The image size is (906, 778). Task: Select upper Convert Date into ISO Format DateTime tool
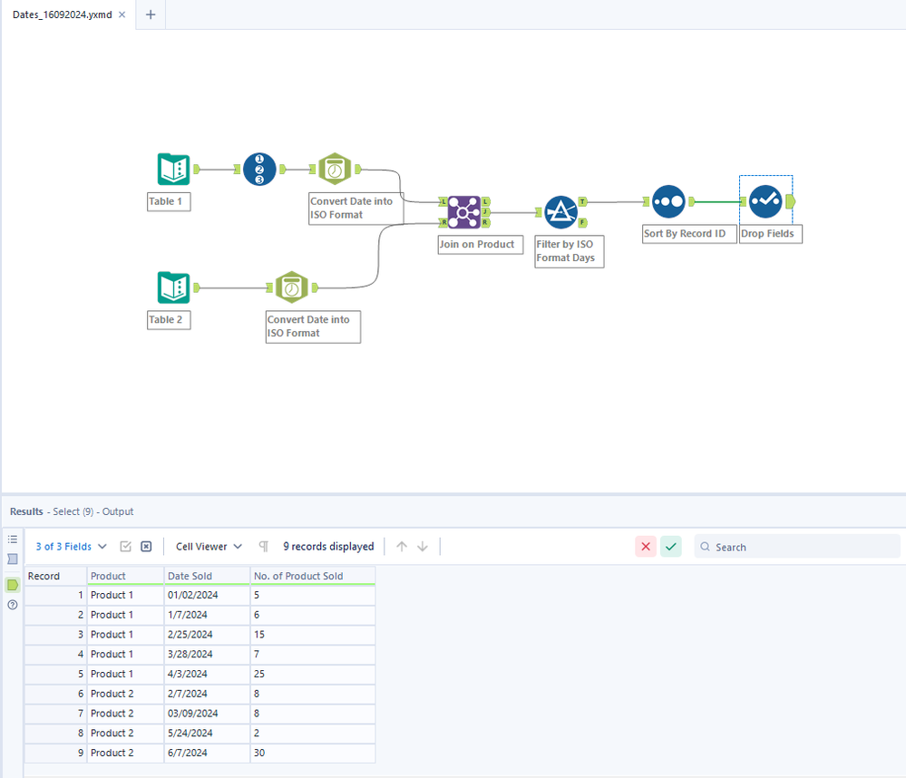[x=335, y=170]
